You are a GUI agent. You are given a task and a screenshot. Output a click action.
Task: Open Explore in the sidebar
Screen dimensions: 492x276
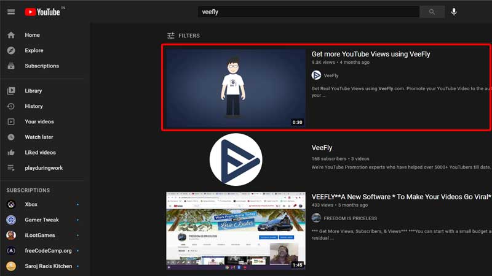click(x=34, y=50)
